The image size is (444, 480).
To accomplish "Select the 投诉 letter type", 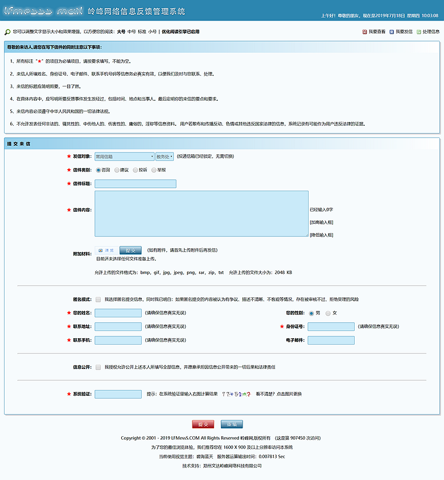I will click(x=135, y=170).
